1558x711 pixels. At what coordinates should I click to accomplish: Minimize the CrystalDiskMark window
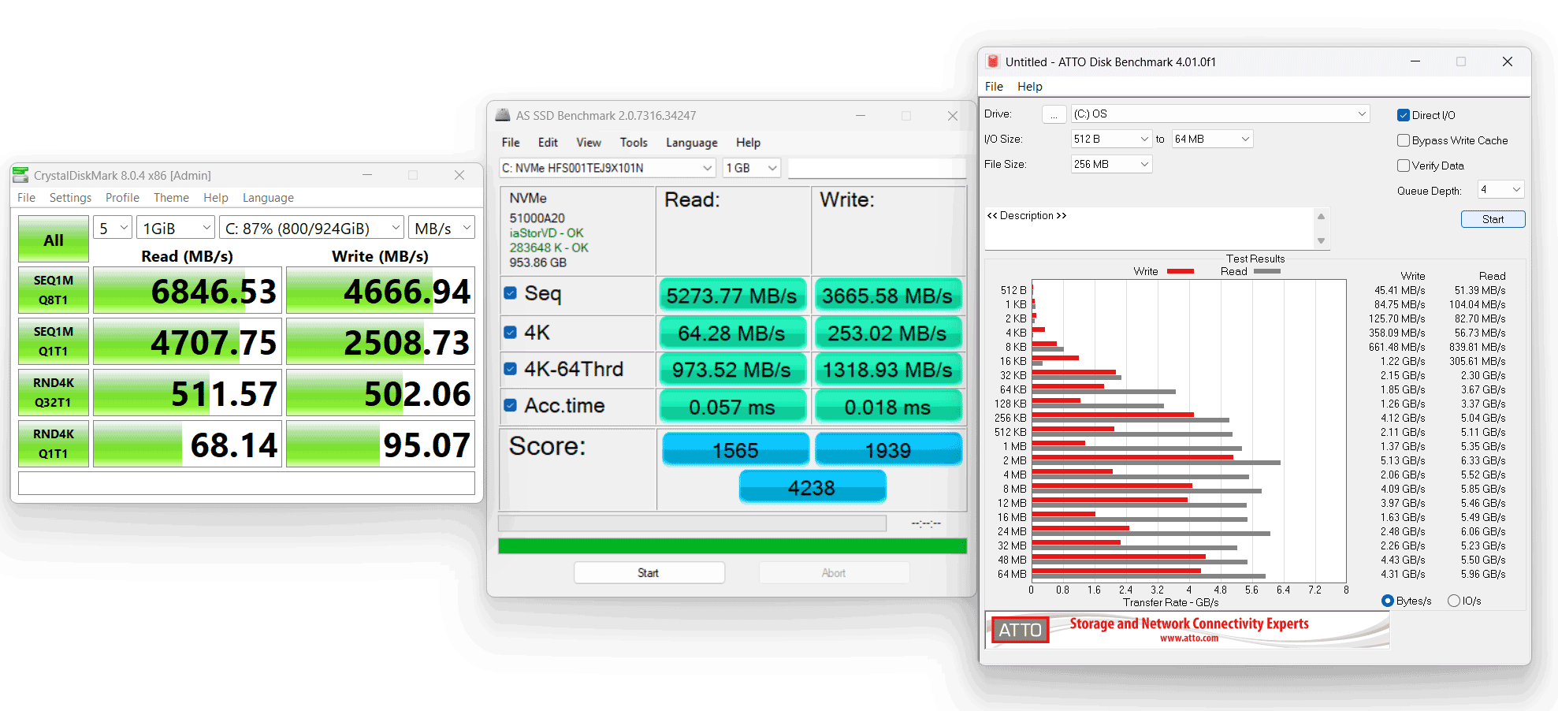point(367,175)
